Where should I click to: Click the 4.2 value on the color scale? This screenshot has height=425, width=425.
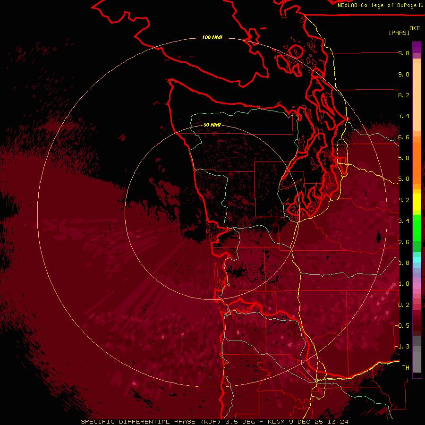[404, 200]
